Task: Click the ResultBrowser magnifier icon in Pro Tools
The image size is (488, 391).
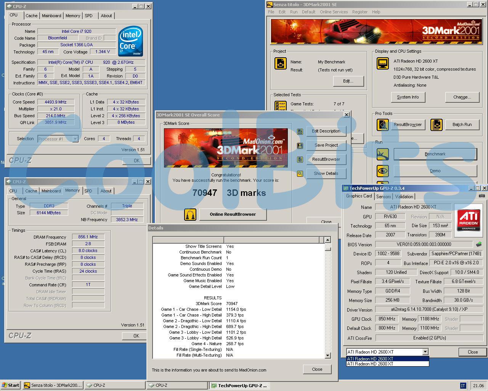Action: click(x=382, y=124)
